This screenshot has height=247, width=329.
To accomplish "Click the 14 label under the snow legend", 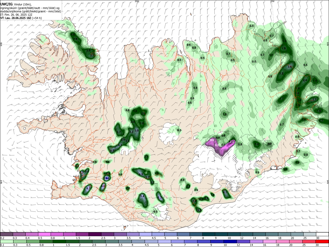I will pos(254,238).
